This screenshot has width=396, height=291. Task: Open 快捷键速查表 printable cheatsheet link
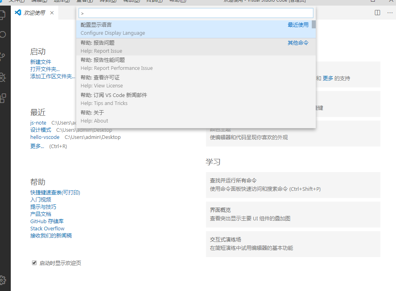(55, 192)
